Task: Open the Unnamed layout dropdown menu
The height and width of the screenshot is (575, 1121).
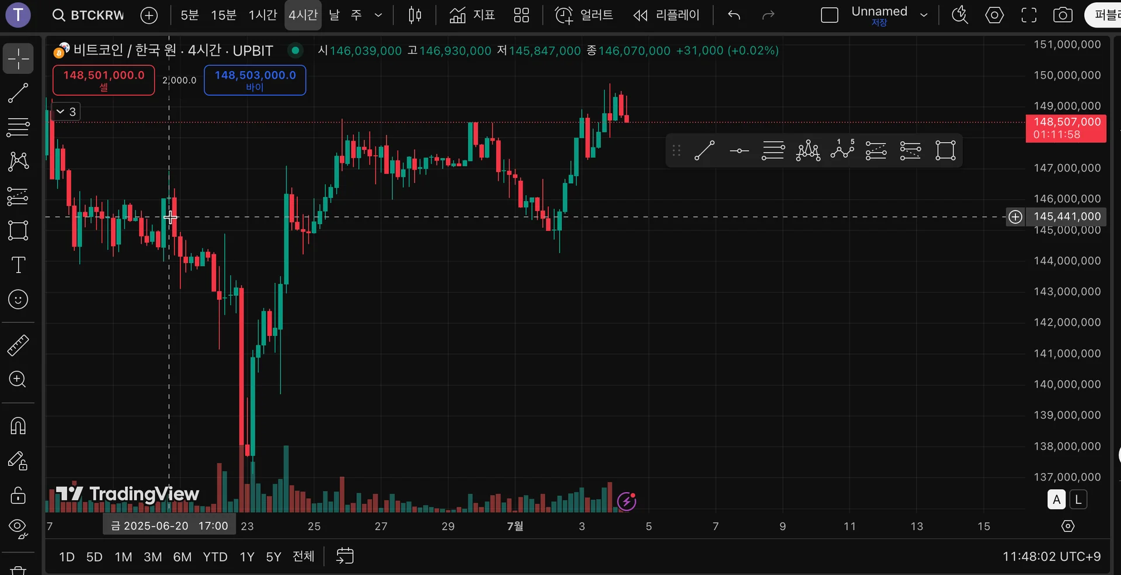Action: pyautogui.click(x=924, y=15)
